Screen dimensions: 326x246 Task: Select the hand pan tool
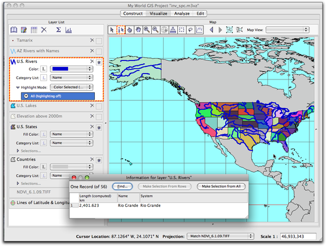[138, 30]
